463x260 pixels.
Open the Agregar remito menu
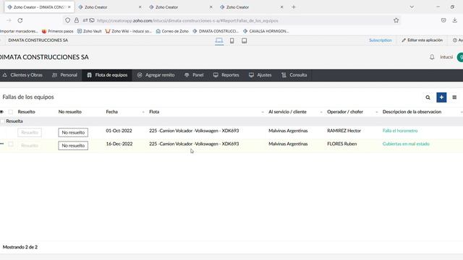click(x=156, y=75)
